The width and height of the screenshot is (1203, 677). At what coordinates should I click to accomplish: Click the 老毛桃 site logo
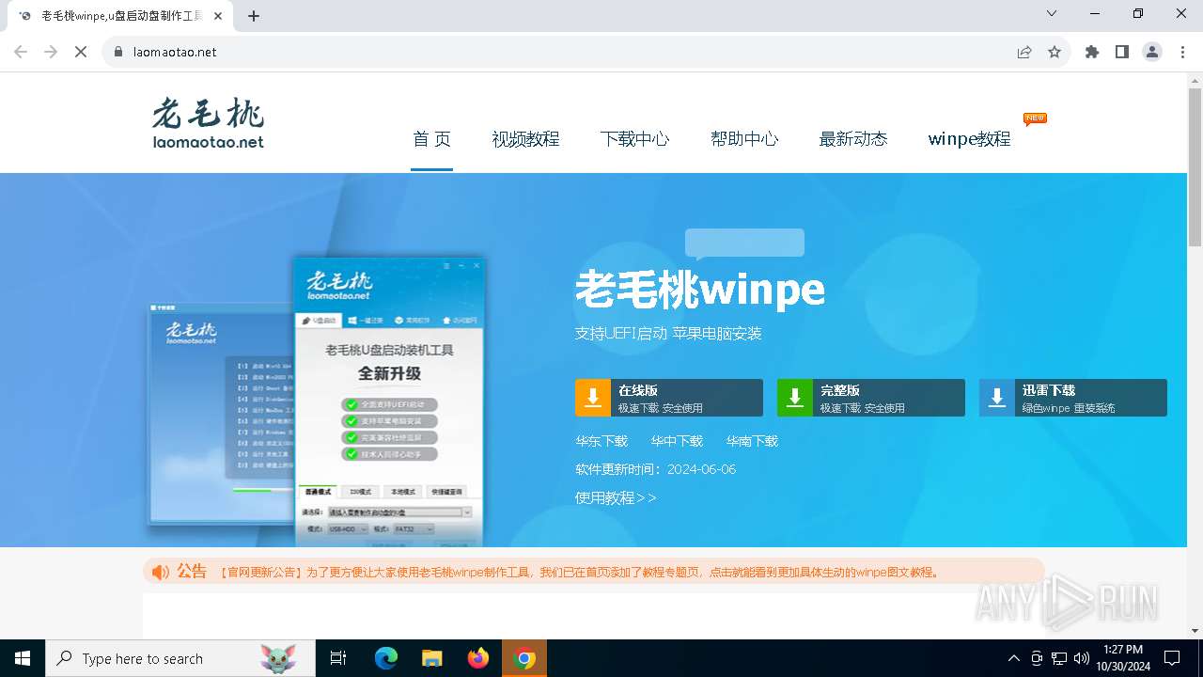[209, 123]
